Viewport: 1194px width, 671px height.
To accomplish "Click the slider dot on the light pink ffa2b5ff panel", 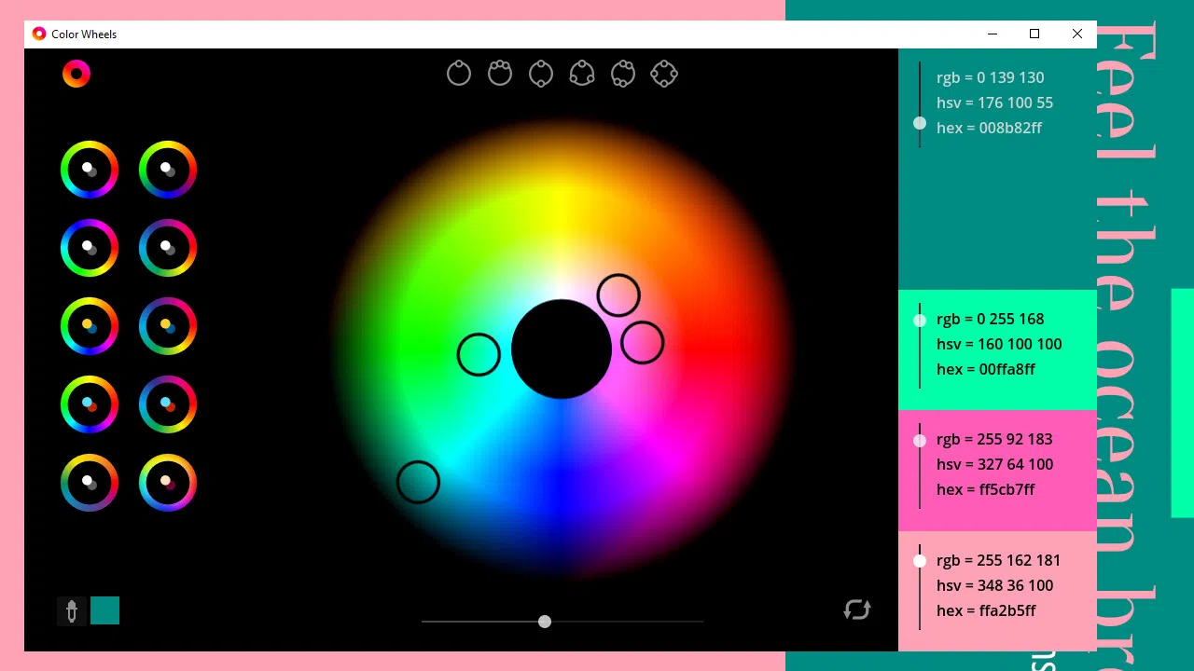I will (920, 561).
